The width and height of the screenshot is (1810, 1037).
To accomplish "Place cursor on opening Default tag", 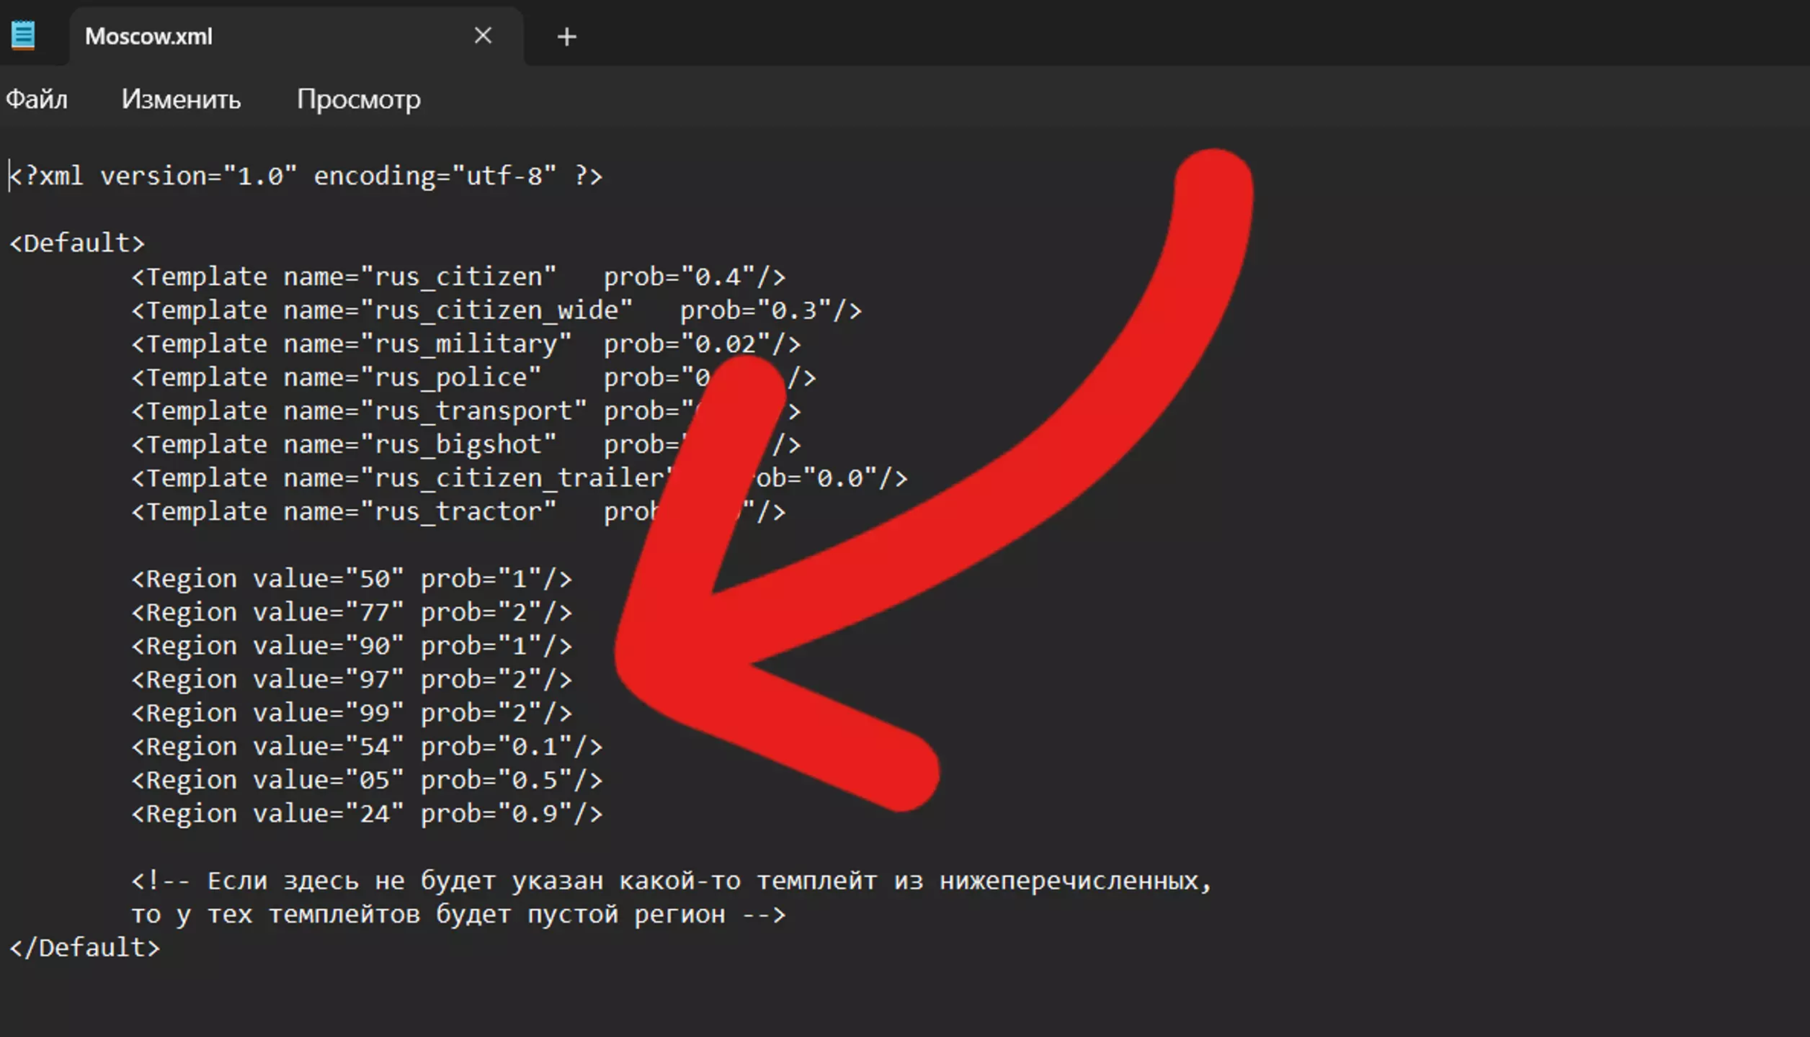I will [x=77, y=243].
